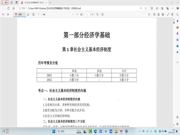180x135 pixels.
Task: Open the orange shopping bag sidebar icon
Action: 177,28
